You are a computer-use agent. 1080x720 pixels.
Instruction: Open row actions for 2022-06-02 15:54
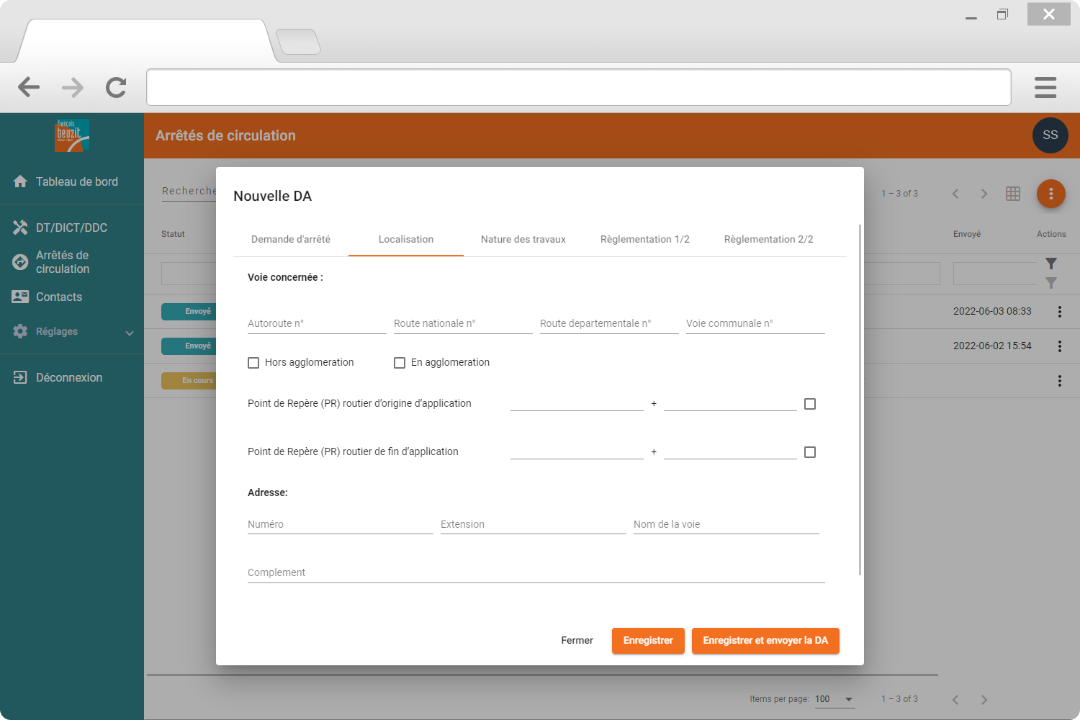pyautogui.click(x=1060, y=346)
